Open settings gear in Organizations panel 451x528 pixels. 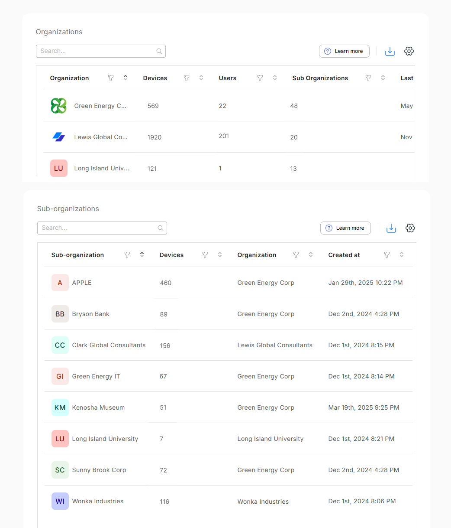coord(409,51)
